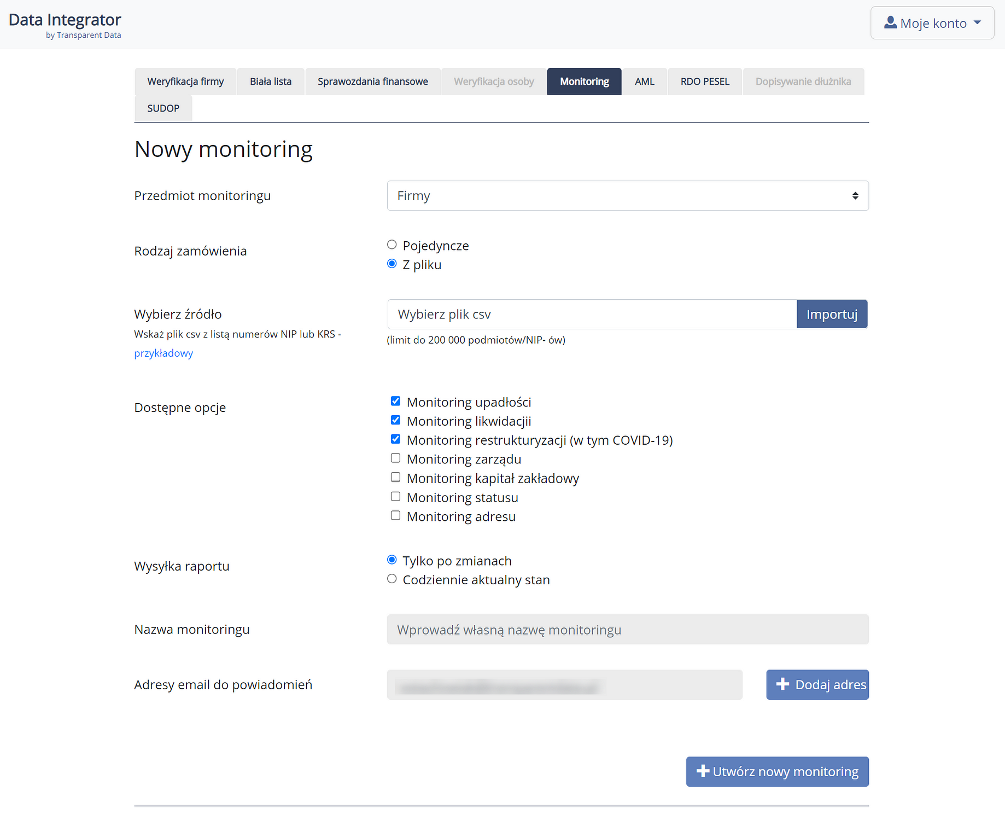Click the Monitoring tab
The width and height of the screenshot is (1005, 814).
[x=584, y=82]
